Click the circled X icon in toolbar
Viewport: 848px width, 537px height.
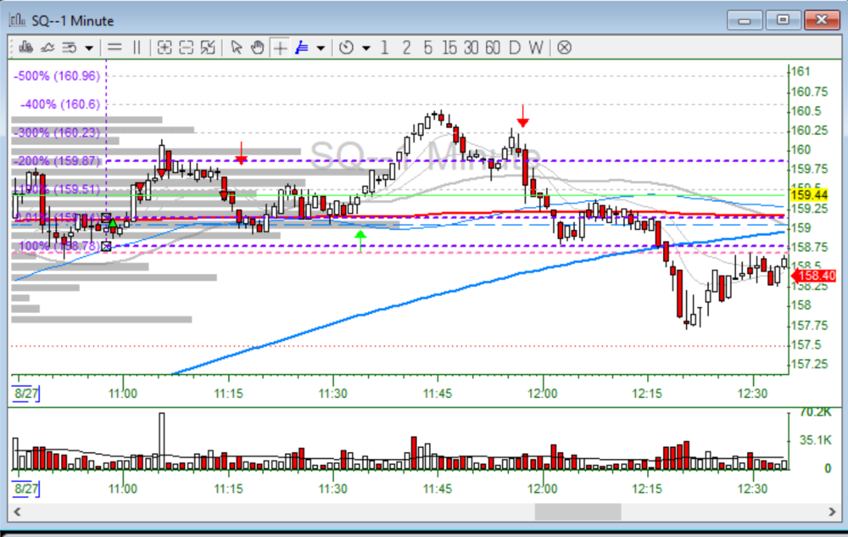coord(564,48)
